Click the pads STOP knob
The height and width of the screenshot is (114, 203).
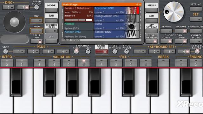coord(5,52)
